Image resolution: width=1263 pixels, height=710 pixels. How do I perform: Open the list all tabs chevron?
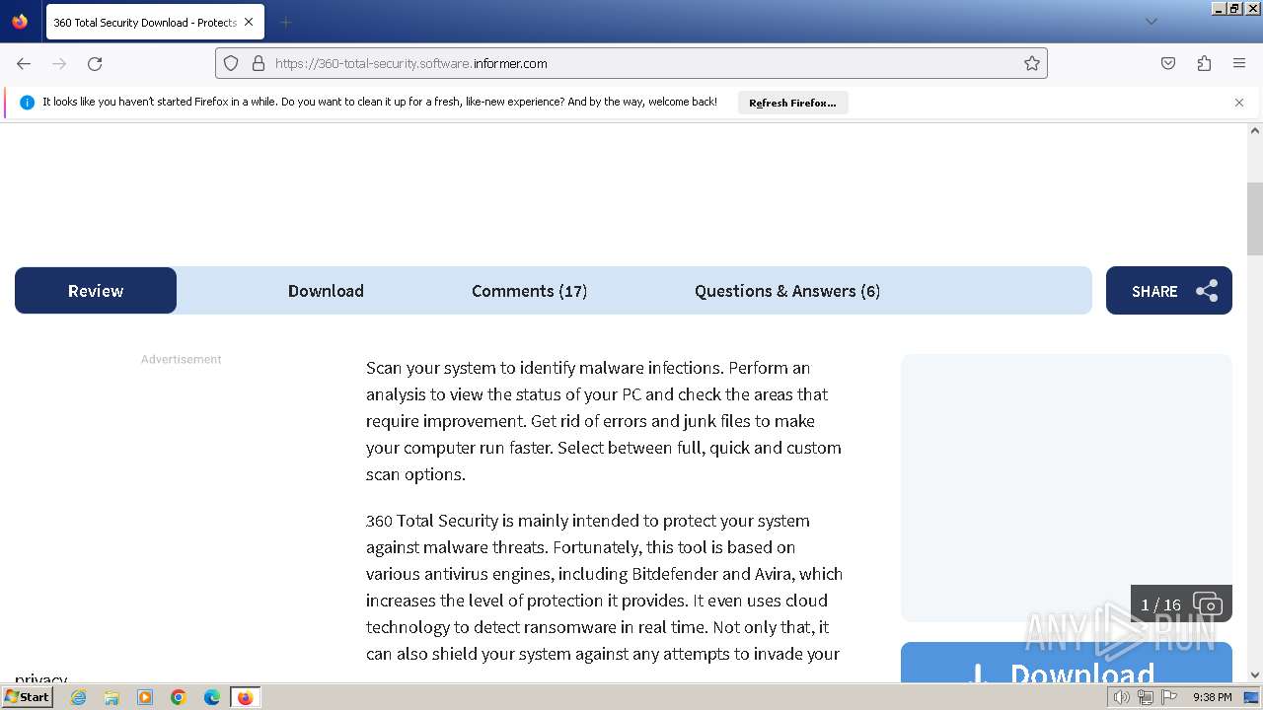click(1151, 22)
